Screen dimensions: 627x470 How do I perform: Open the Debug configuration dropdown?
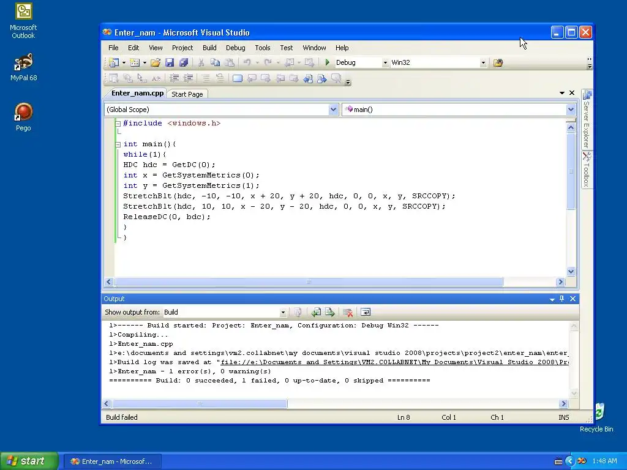point(385,63)
